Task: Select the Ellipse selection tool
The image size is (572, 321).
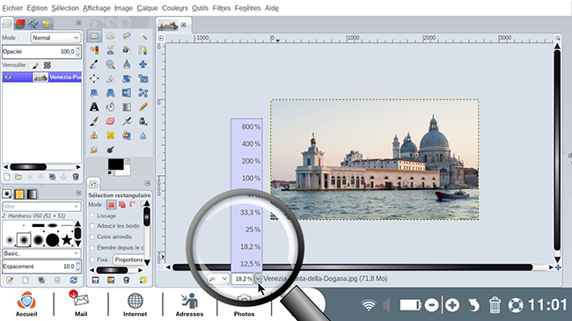Action: point(110,36)
